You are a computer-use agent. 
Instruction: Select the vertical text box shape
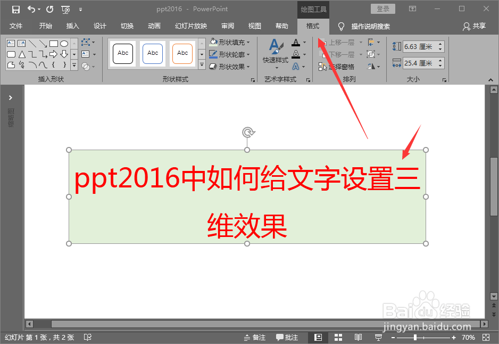22,43
